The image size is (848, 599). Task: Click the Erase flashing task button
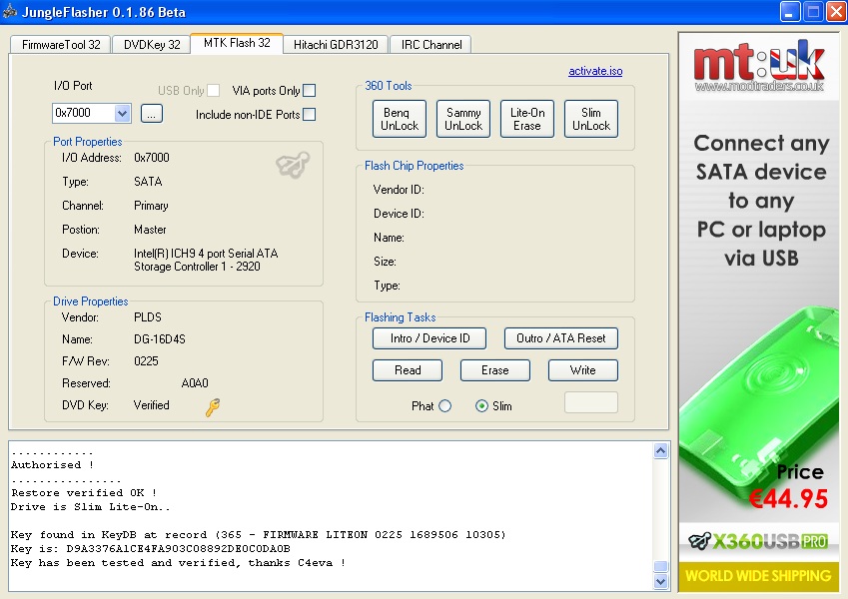pos(494,370)
